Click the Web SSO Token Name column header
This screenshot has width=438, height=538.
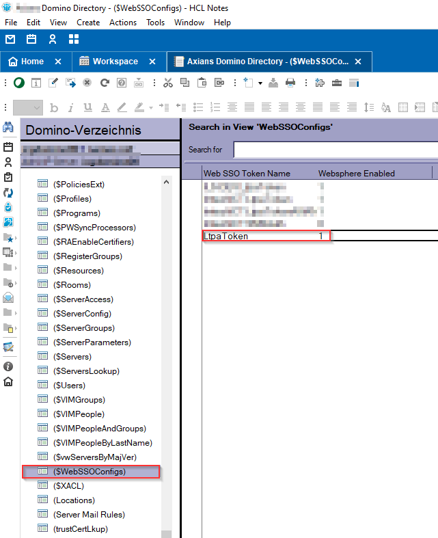pos(247,174)
